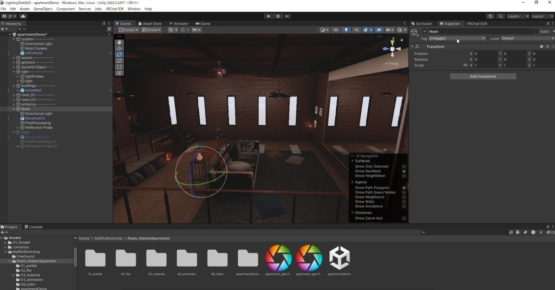Open Undo History icon in top toolbar
The height and width of the screenshot is (290, 555).
pyautogui.click(x=491, y=16)
